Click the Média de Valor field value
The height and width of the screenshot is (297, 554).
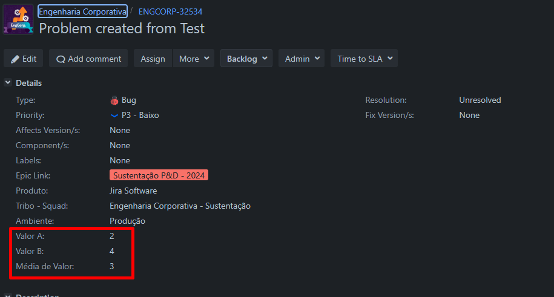coord(111,266)
